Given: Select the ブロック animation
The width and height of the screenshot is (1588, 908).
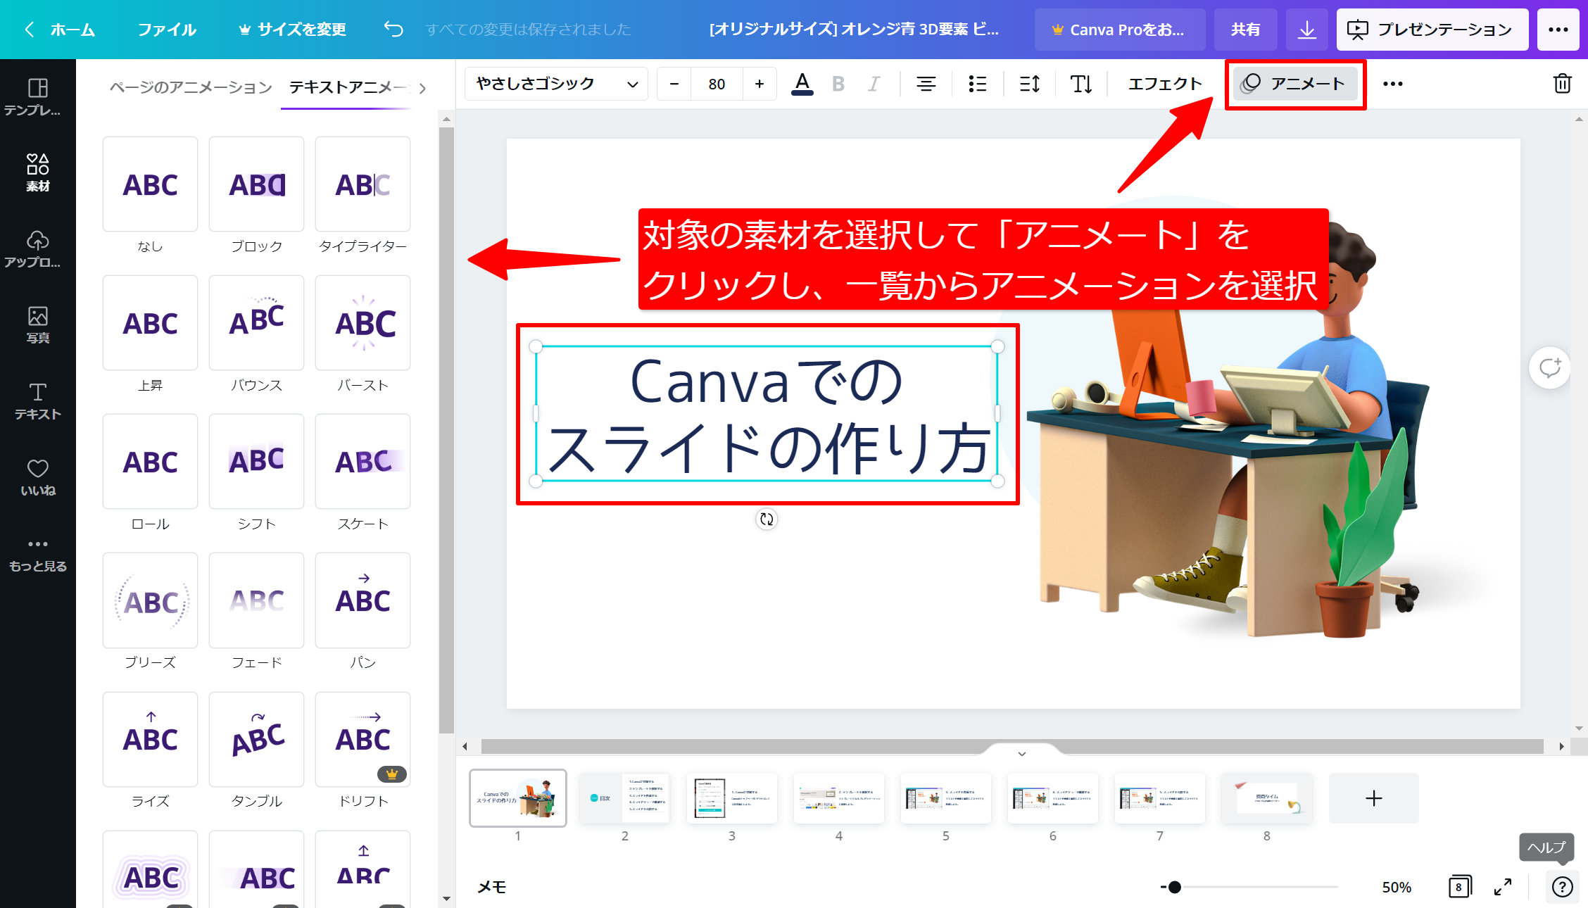Looking at the screenshot, I should click(256, 184).
